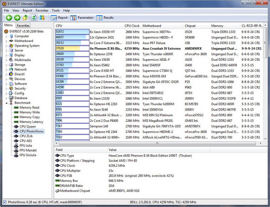
Task: Select the CPU ZLib benchmark
Action: click(26, 136)
